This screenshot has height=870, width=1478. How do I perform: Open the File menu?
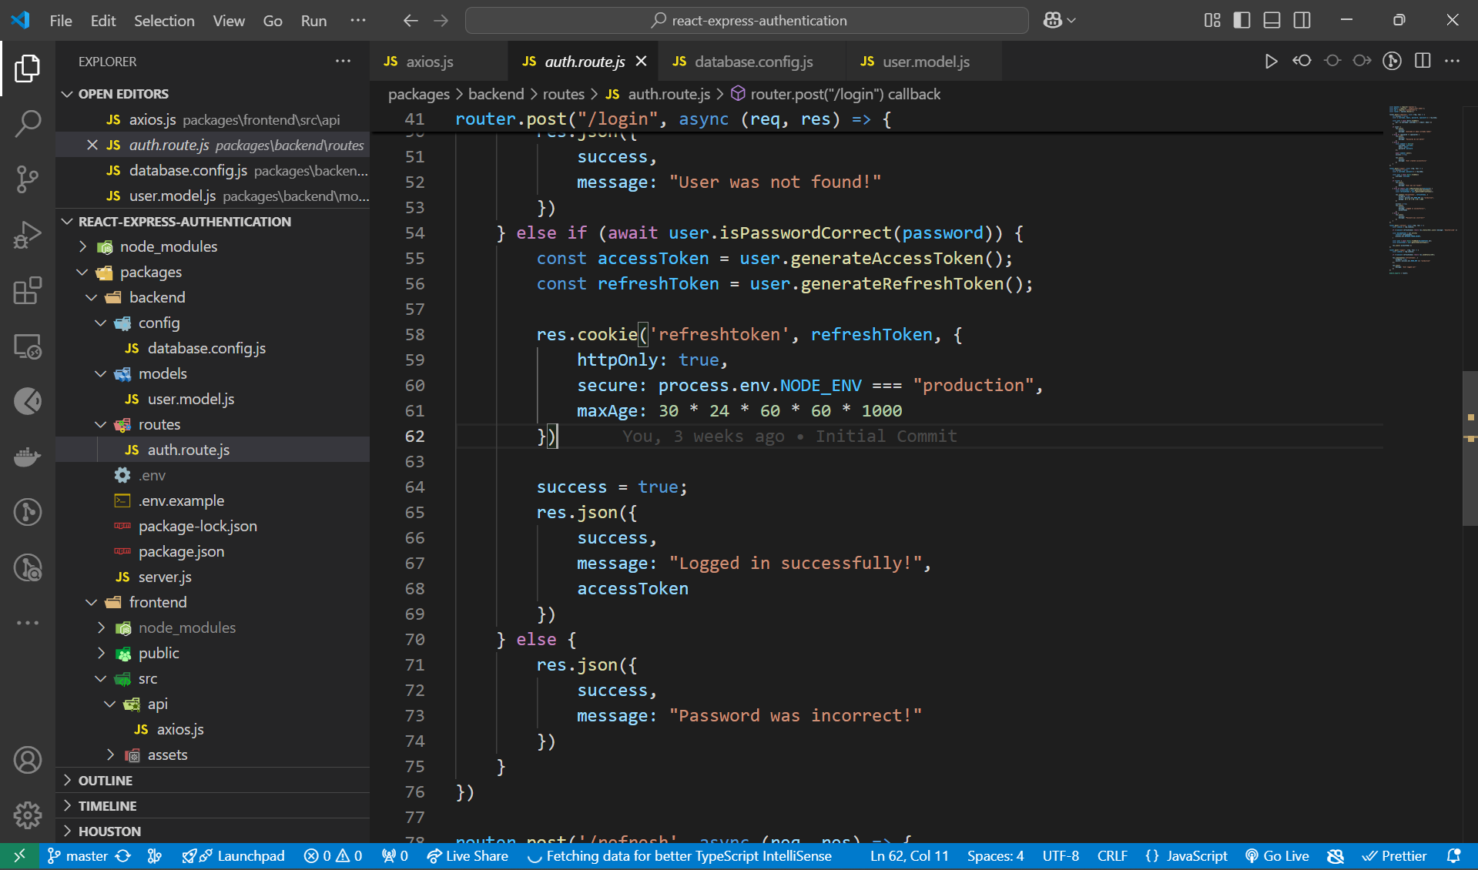click(61, 21)
